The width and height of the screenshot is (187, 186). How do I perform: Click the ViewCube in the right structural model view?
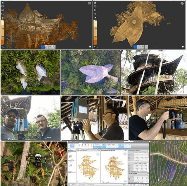point(124,154)
